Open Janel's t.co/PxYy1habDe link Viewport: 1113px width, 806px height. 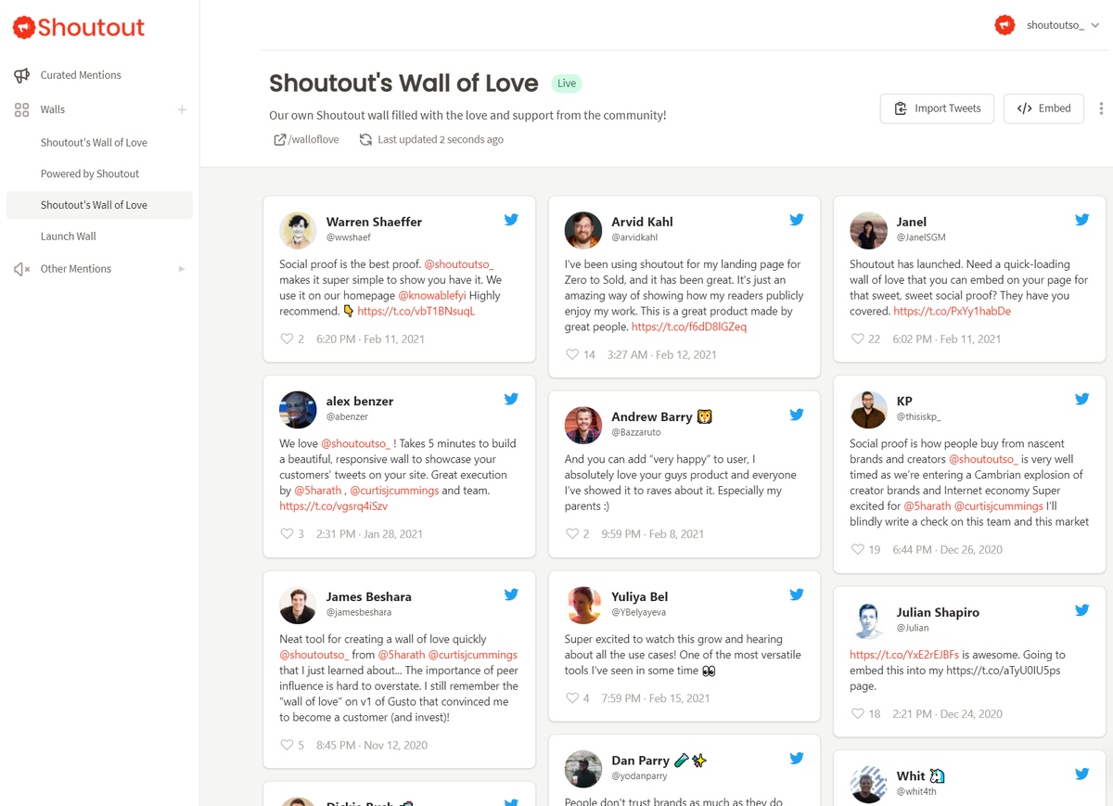(x=953, y=312)
